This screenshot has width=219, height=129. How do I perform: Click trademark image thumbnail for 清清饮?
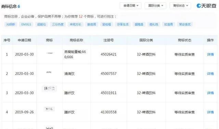coord(49,72)
